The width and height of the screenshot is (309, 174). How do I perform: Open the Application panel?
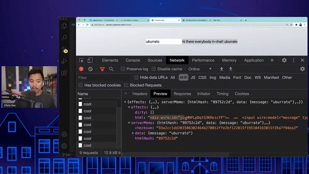click(x=254, y=60)
